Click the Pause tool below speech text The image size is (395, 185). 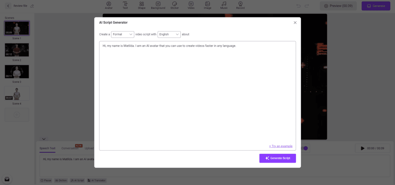(46, 180)
